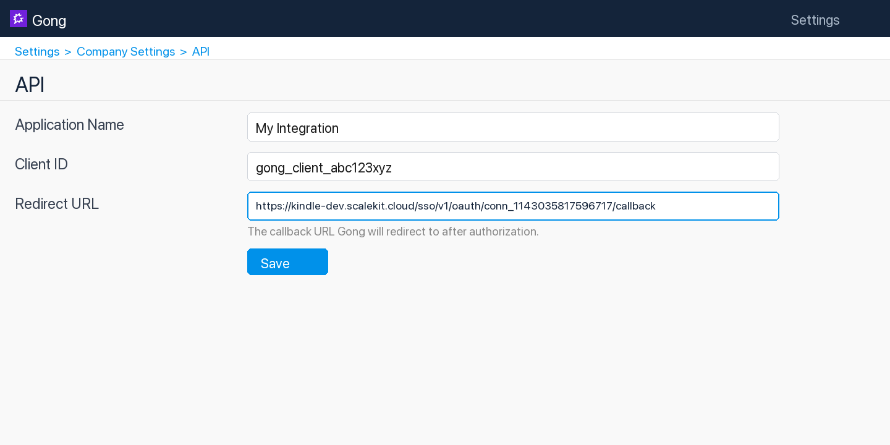
Task: Click the Client ID label
Action: coord(41,164)
